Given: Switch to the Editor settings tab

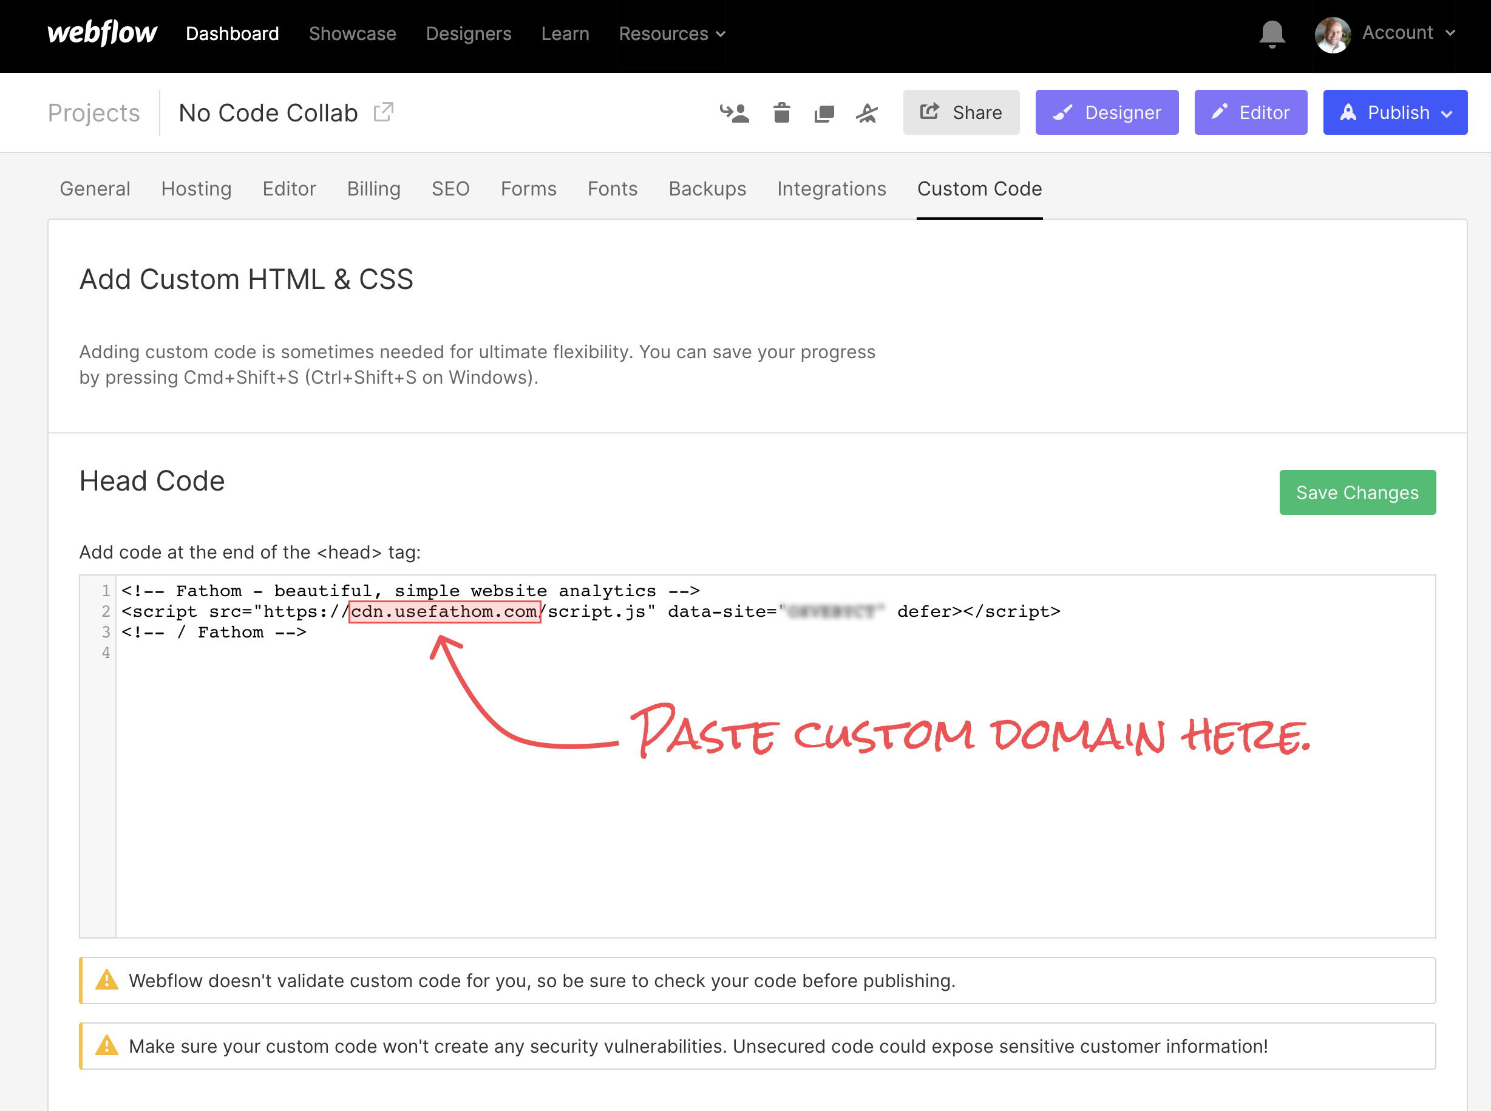Looking at the screenshot, I should (289, 188).
